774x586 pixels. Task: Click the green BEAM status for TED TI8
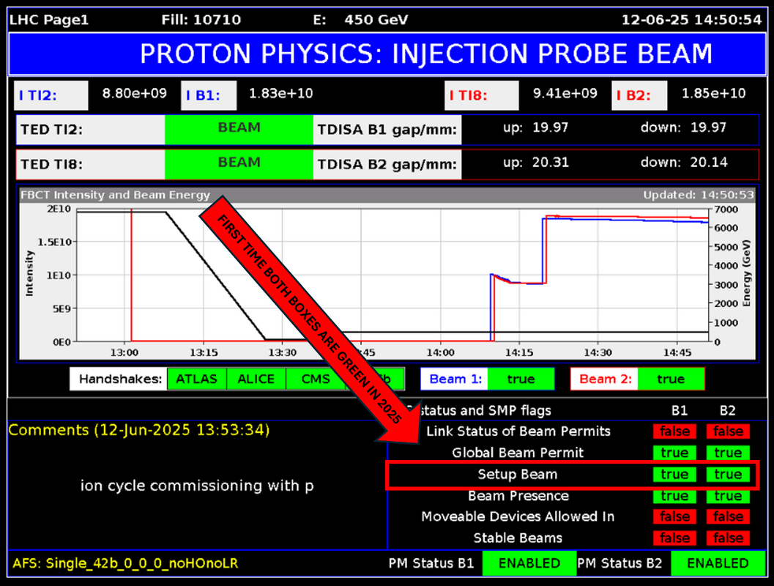pyautogui.click(x=239, y=164)
